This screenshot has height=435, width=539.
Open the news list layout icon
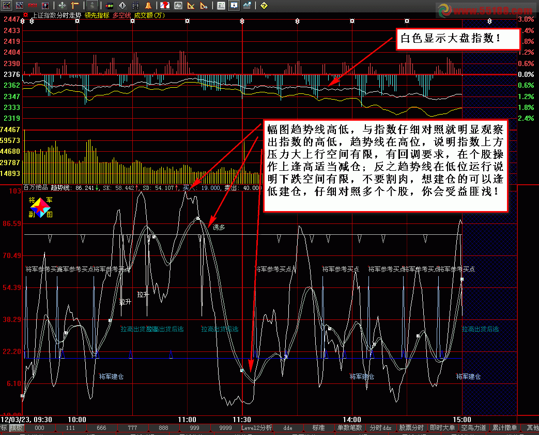[x=221, y=5]
